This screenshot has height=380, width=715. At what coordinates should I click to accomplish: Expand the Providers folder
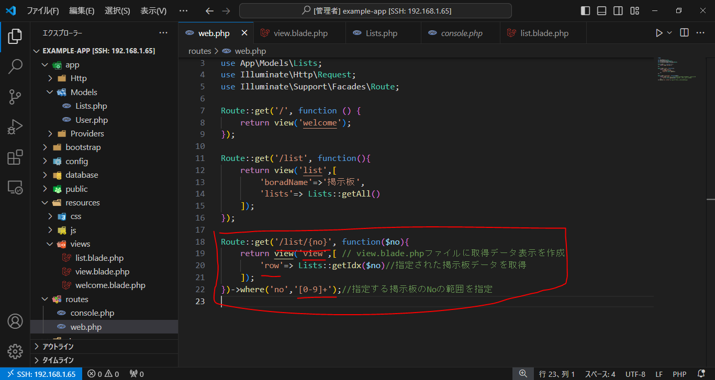click(104, 133)
